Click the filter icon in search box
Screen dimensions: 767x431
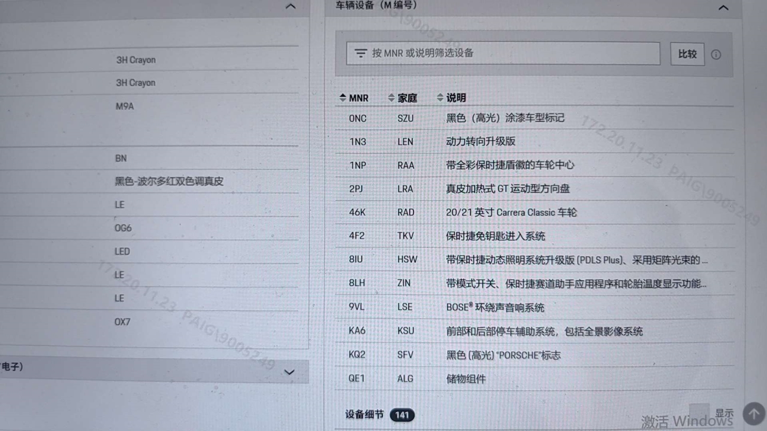360,53
